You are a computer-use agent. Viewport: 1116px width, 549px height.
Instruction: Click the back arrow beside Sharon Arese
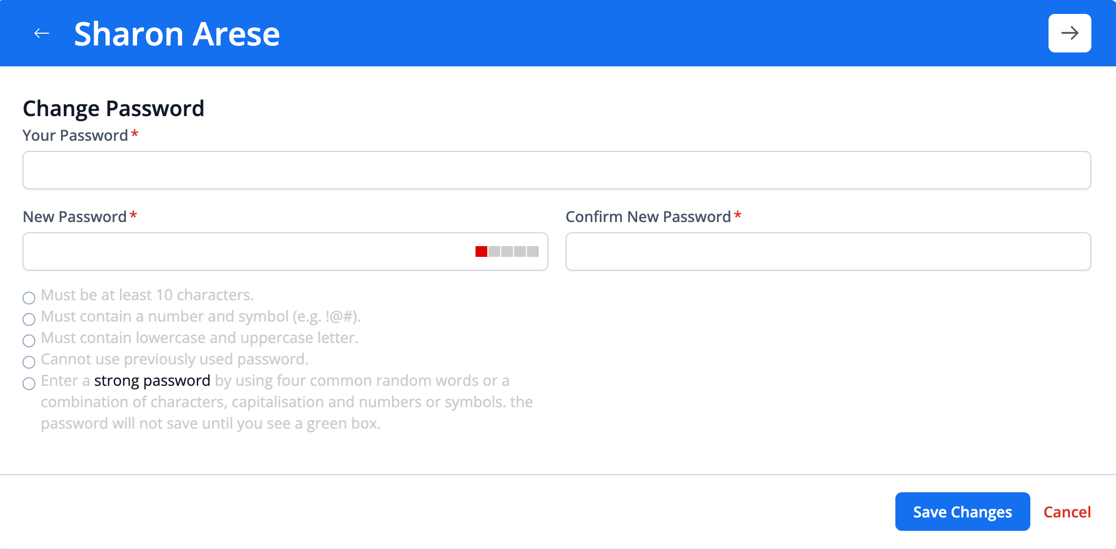[x=41, y=33]
